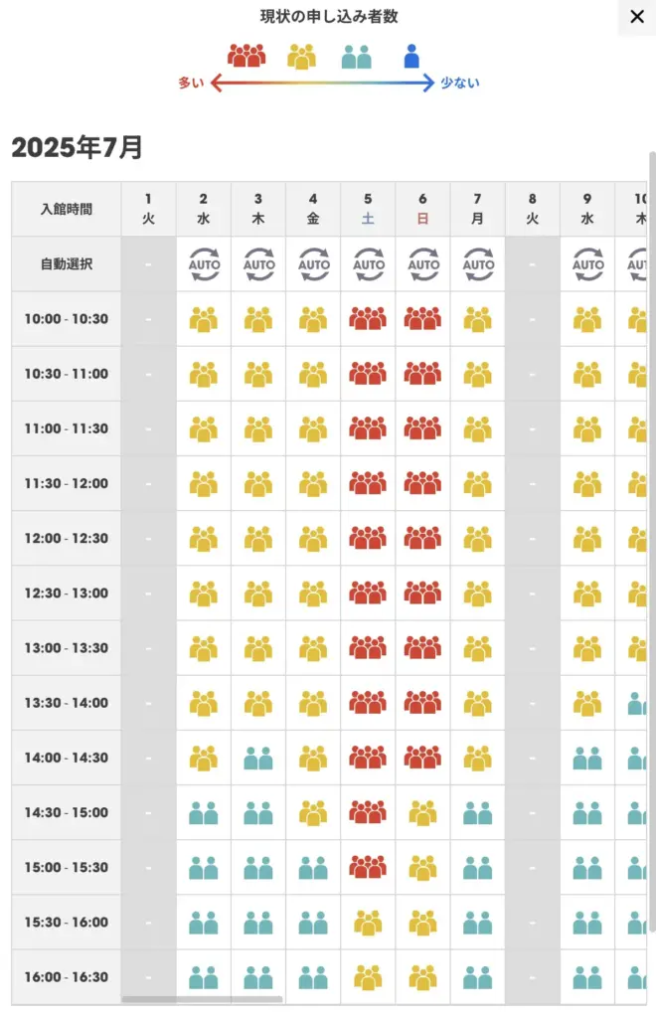Select teal 14:00-14:30 slot on July 3
Image resolution: width=656 pixels, height=1018 pixels.
[258, 758]
